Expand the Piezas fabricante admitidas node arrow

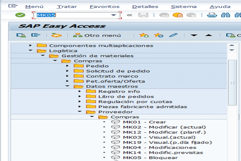pyautogui.click(x=80, y=106)
